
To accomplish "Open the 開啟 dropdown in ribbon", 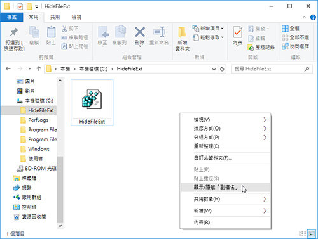I will (x=259, y=29).
